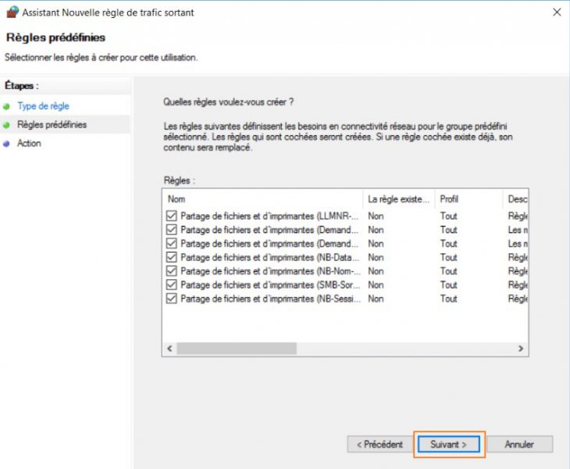Click Non cell in the LLMNR row
This screenshot has height=469, width=570.
(x=376, y=216)
